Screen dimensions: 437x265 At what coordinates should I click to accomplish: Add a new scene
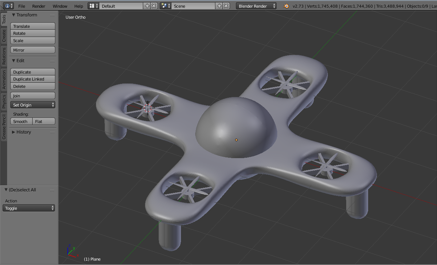[219, 6]
